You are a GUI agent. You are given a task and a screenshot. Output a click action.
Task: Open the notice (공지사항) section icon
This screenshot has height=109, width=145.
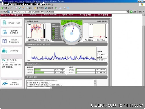[4, 60]
